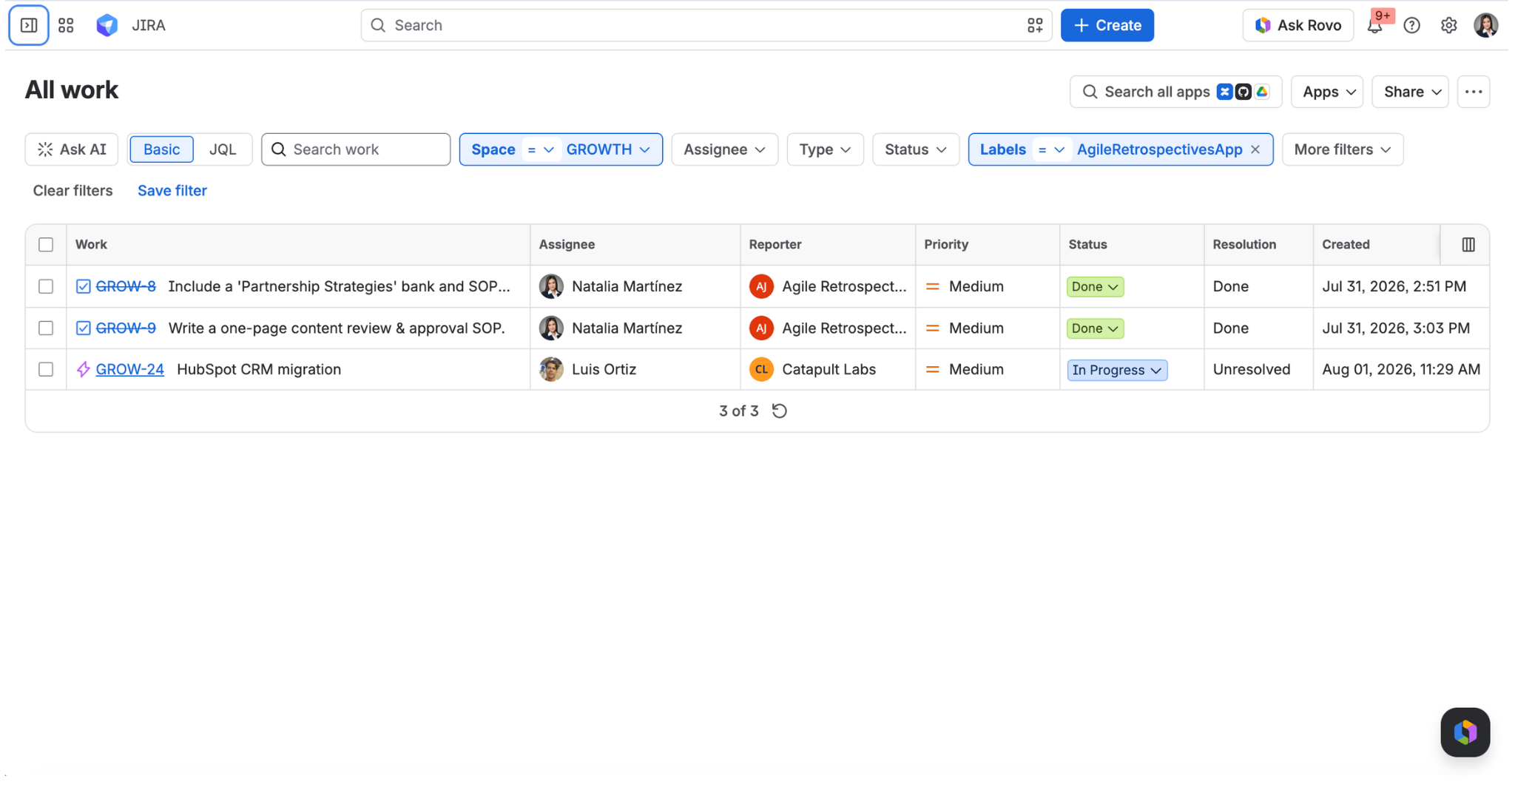This screenshot has height=787, width=1515.
Task: Open Ask Rovo
Action: tap(1298, 25)
